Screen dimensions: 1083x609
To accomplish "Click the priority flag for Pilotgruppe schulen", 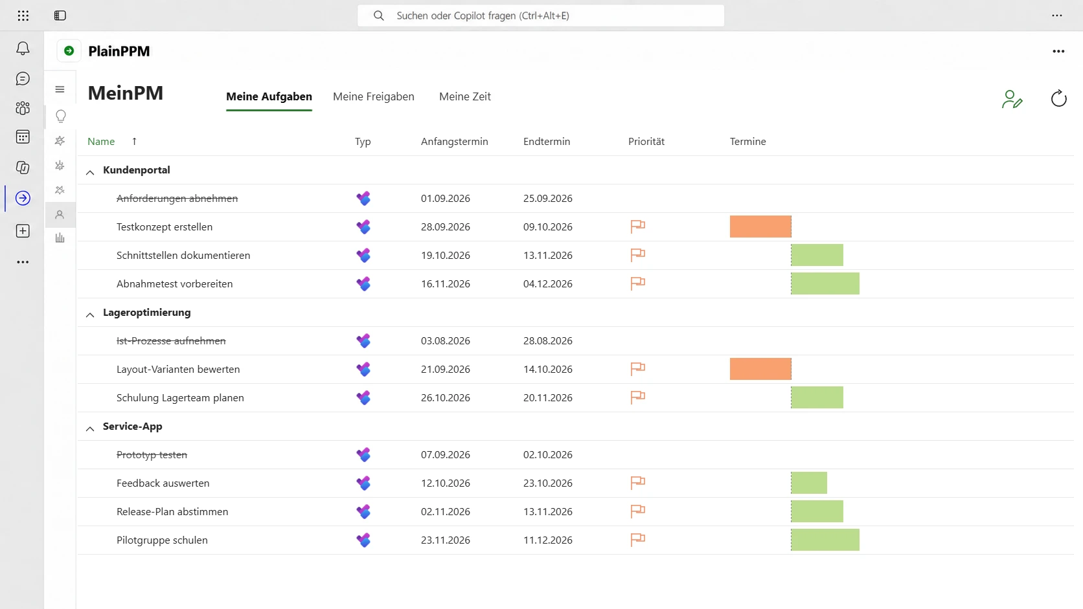I will [x=638, y=540].
